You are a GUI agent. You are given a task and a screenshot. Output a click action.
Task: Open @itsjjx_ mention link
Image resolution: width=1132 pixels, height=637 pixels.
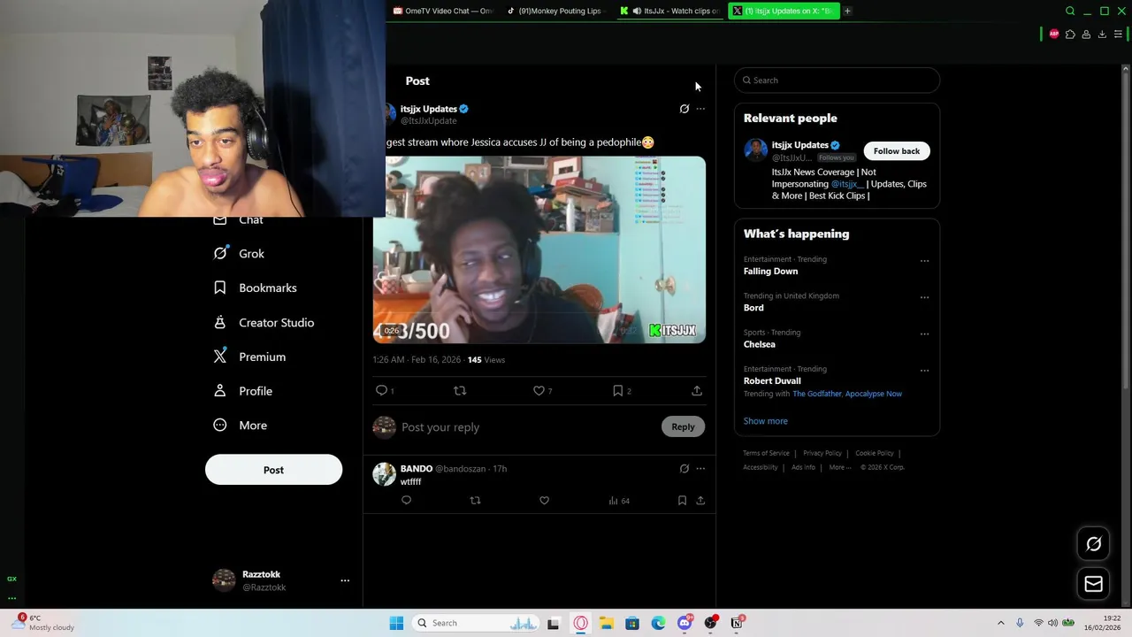click(847, 184)
